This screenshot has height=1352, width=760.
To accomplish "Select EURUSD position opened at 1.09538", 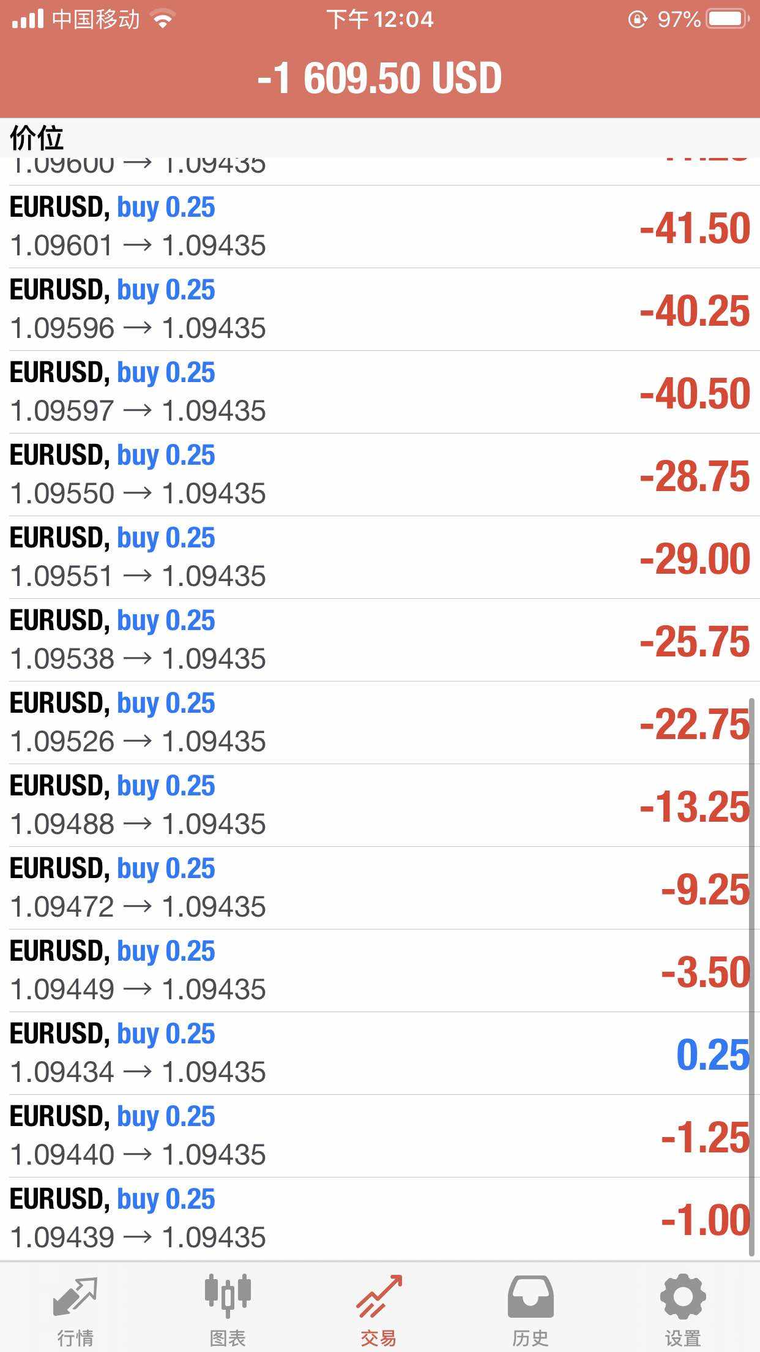I will click(379, 640).
